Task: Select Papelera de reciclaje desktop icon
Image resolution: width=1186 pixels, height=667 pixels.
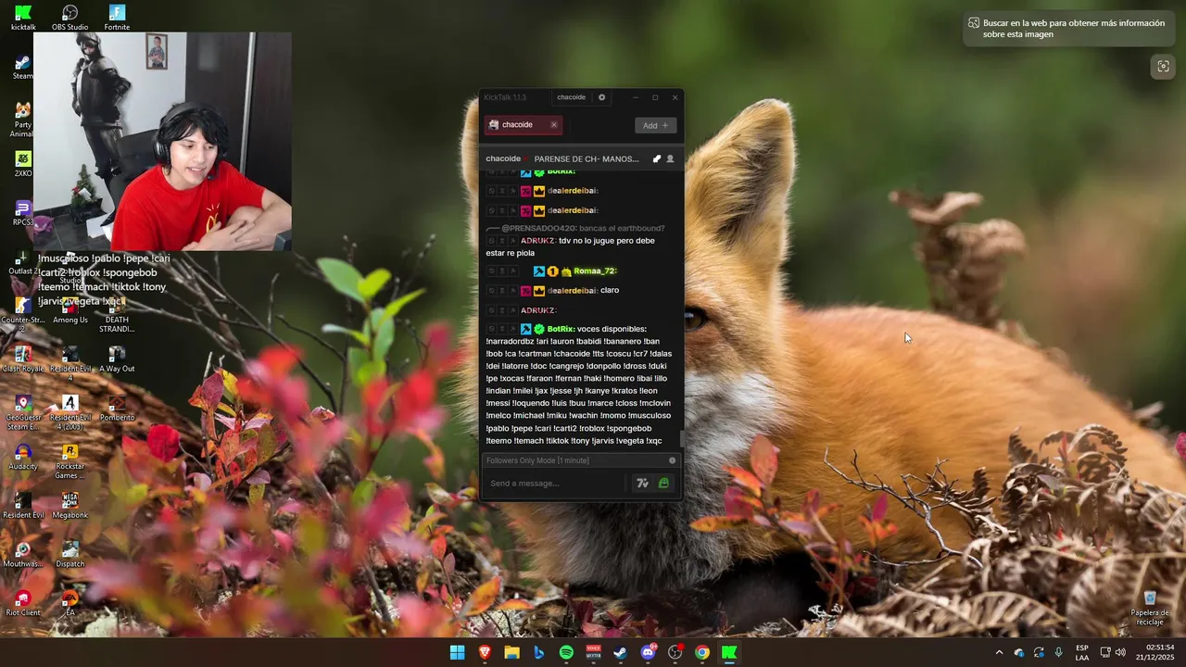Action: [1150, 608]
